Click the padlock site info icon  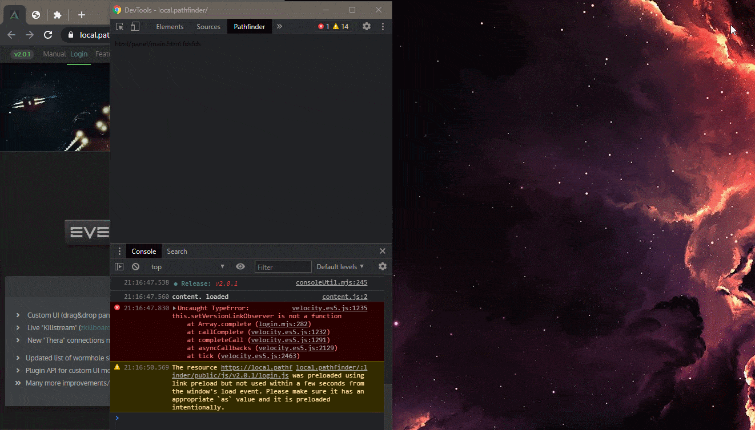point(71,35)
